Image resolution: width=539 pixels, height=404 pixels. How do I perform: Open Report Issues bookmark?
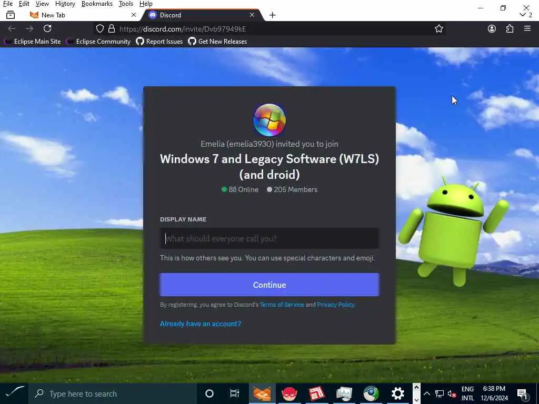coord(159,41)
